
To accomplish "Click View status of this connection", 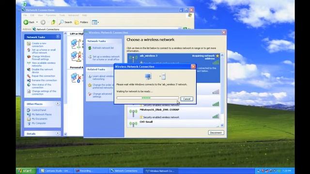I will tap(42, 86).
